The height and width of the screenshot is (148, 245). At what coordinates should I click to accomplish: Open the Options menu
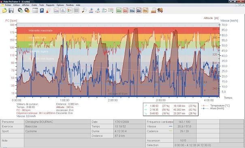[60, 5]
